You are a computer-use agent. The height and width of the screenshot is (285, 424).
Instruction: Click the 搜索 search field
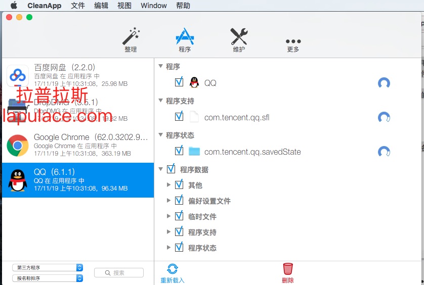click(x=119, y=273)
